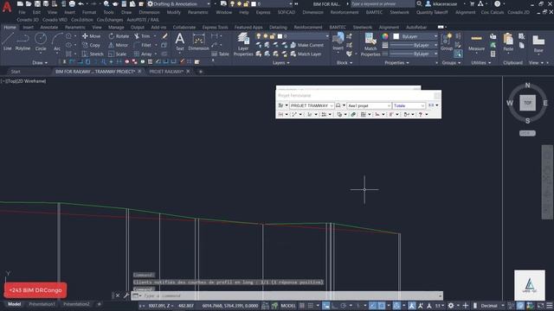Activate the Fillet command
This screenshot has height=311, width=554.
click(143, 45)
